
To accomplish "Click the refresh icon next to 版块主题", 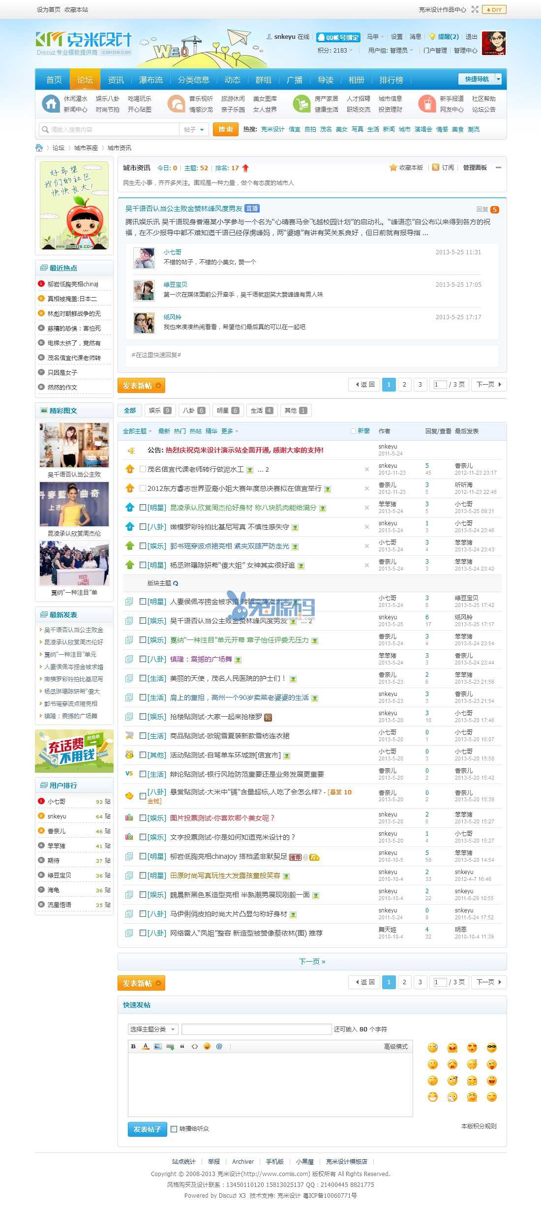I will pos(176,583).
